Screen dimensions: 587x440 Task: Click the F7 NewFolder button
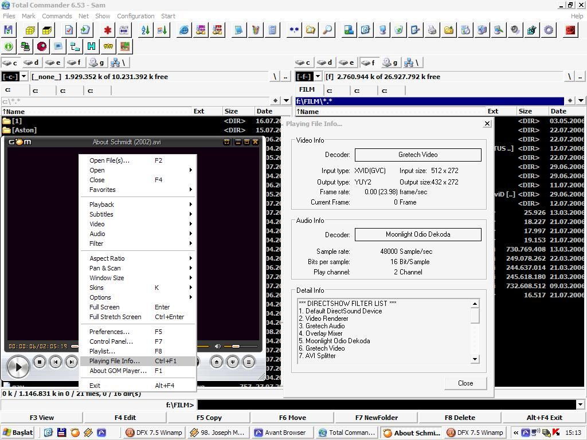click(376, 418)
